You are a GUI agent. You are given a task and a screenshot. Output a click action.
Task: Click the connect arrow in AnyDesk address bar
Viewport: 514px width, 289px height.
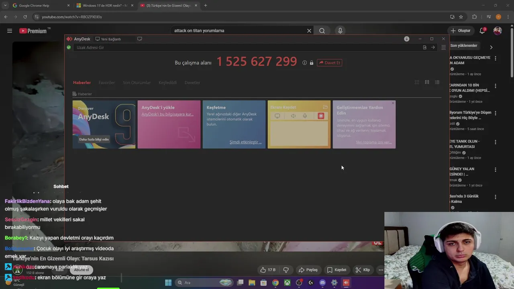(x=433, y=47)
